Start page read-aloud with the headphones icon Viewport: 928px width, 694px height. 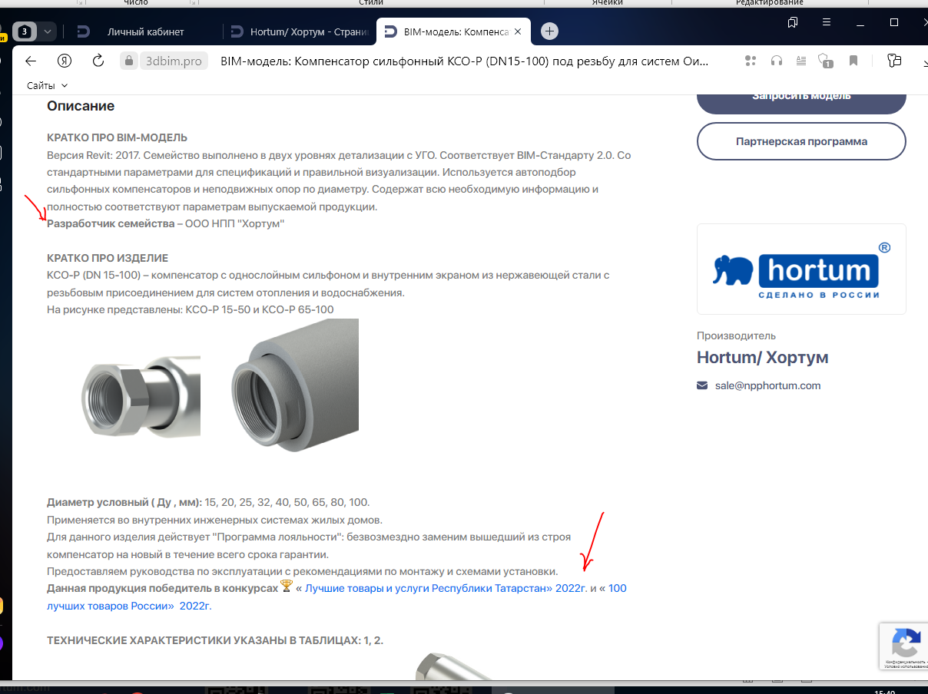[777, 61]
